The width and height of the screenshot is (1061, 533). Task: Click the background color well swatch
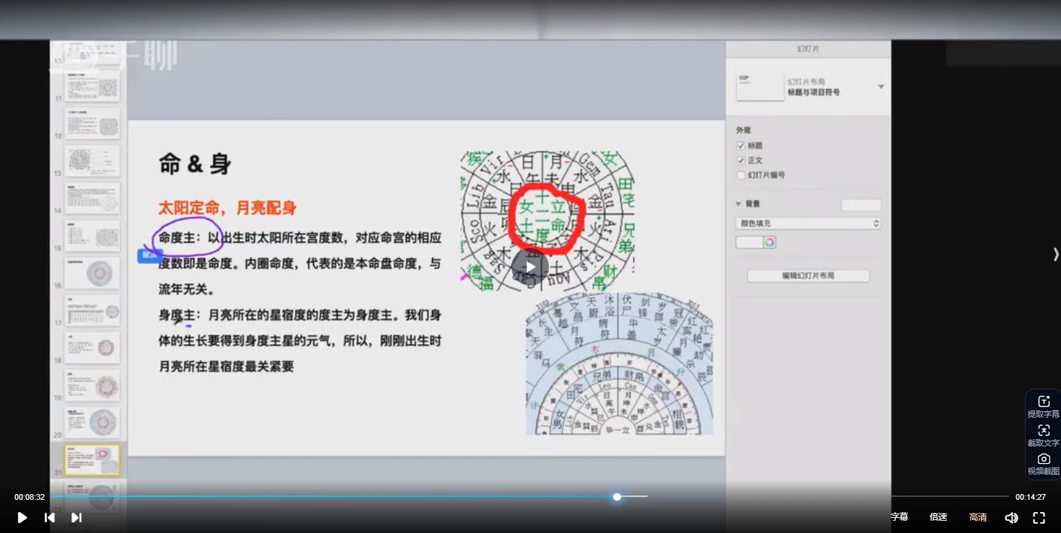pos(749,242)
